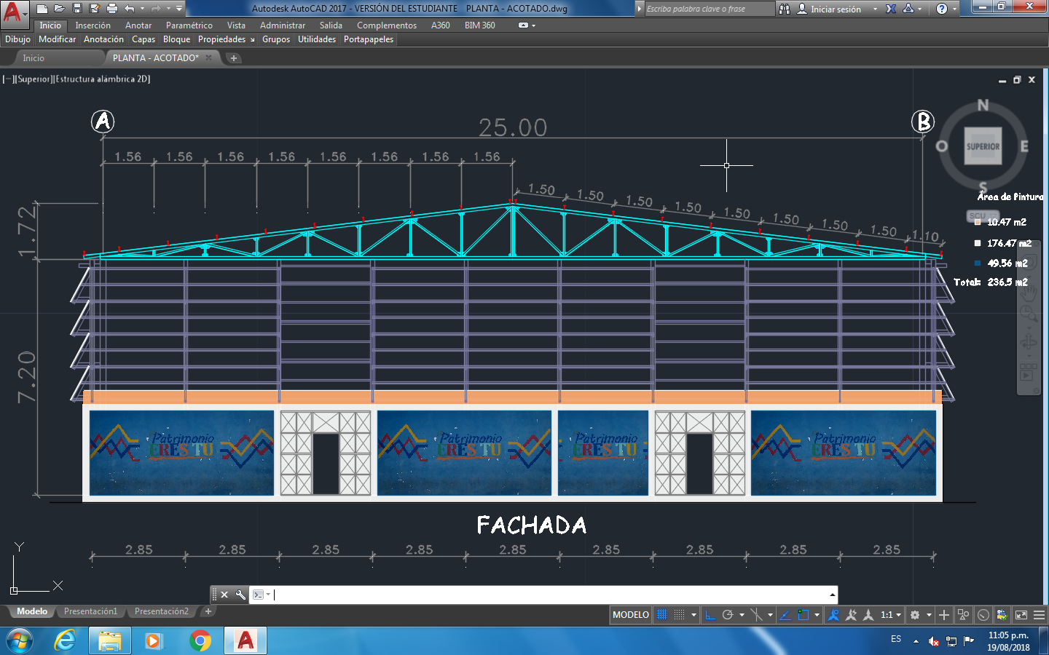Open the Administrar ribbon tab

point(283,25)
